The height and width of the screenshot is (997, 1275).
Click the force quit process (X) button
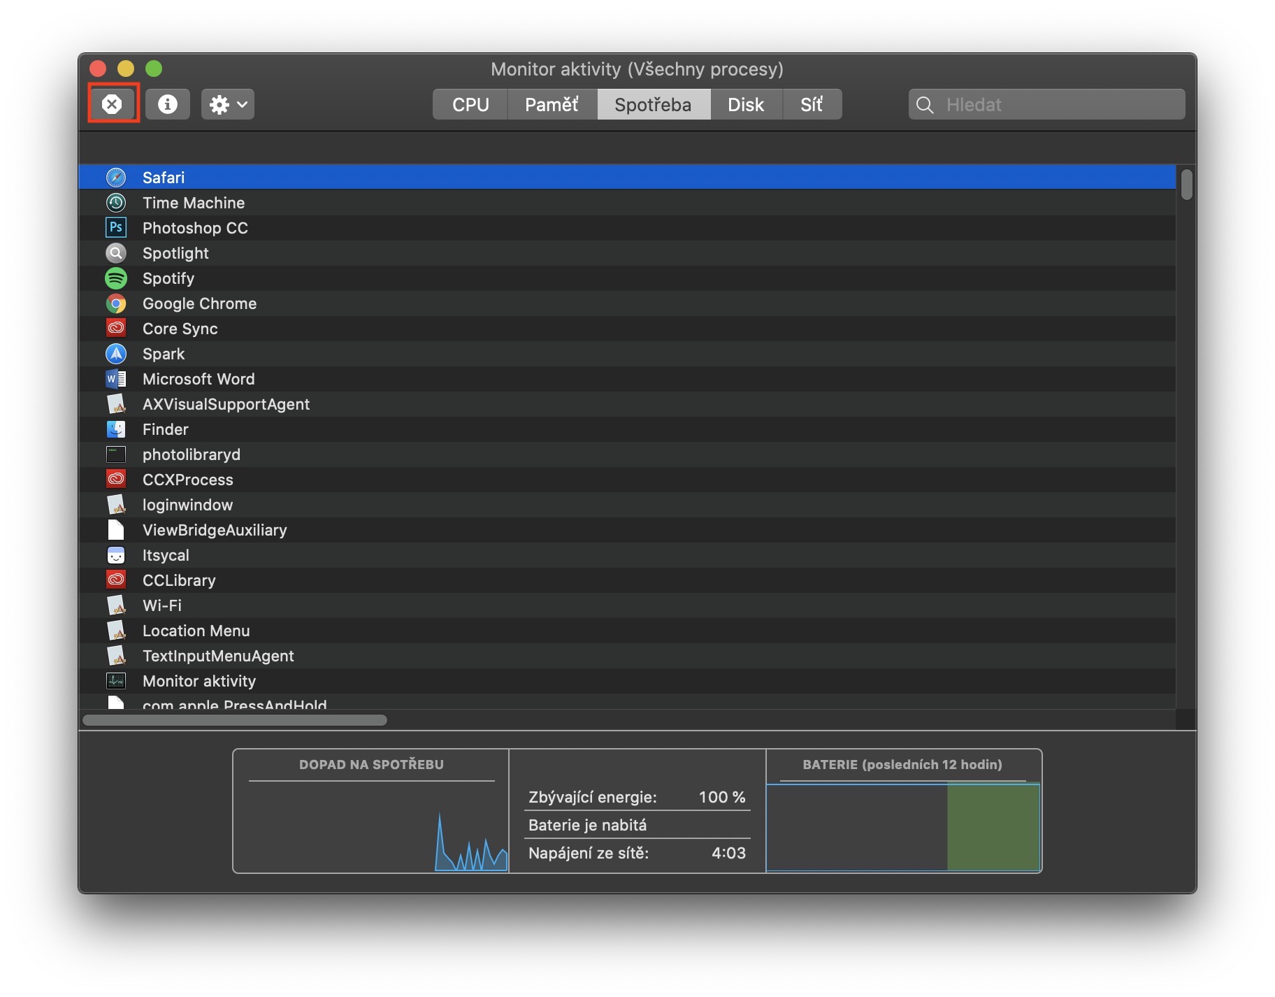click(113, 104)
